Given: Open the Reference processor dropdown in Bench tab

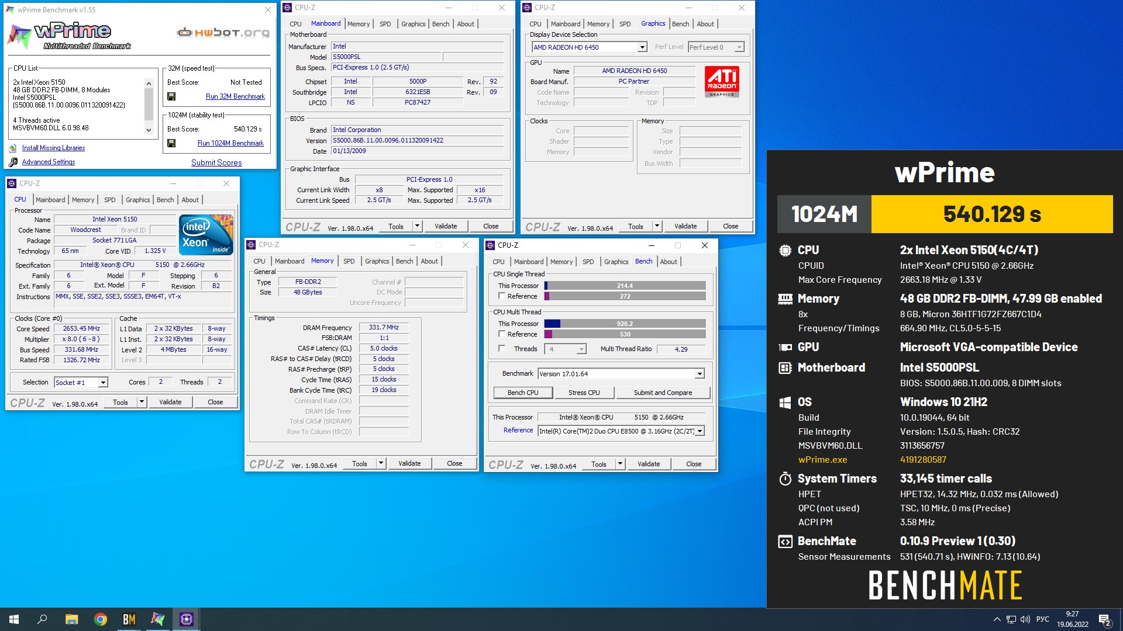Looking at the screenshot, I should coord(700,431).
